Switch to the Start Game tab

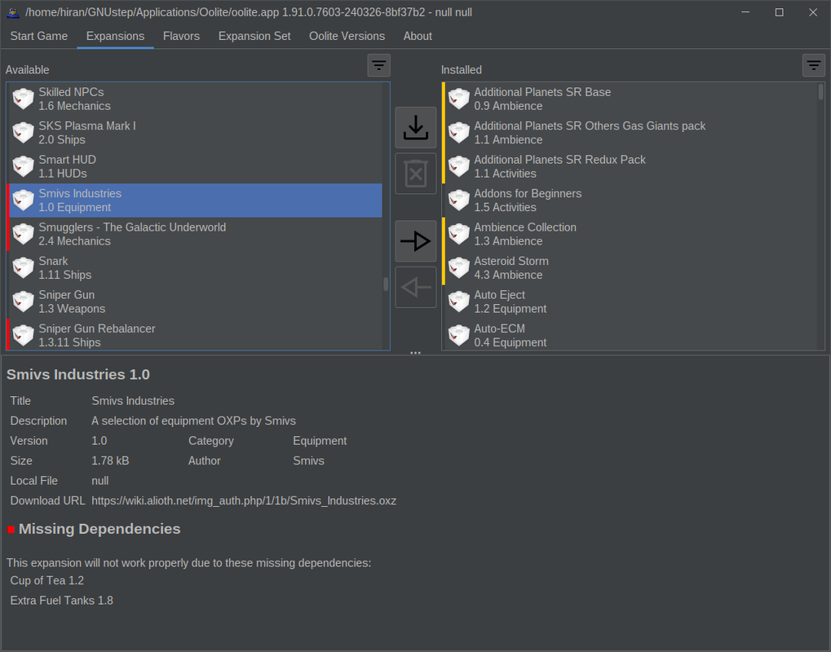click(38, 36)
